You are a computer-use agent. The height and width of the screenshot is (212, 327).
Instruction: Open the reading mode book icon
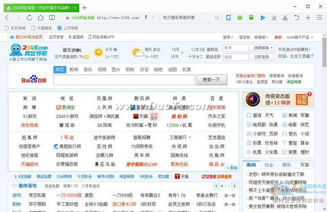pos(52,18)
